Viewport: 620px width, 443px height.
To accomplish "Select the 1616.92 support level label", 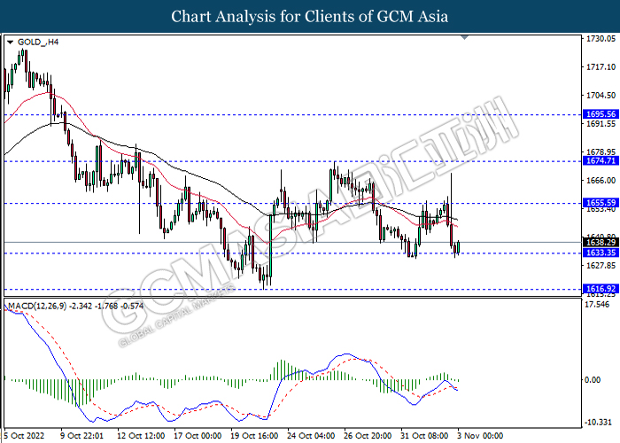I will 601,289.
